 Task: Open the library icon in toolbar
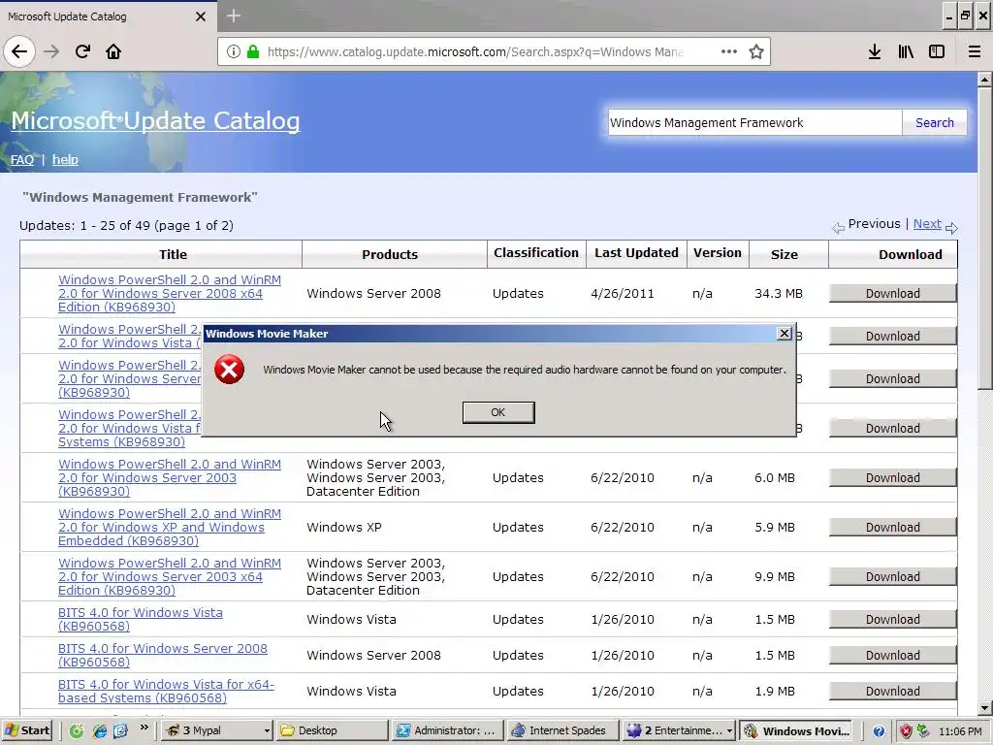tap(906, 52)
